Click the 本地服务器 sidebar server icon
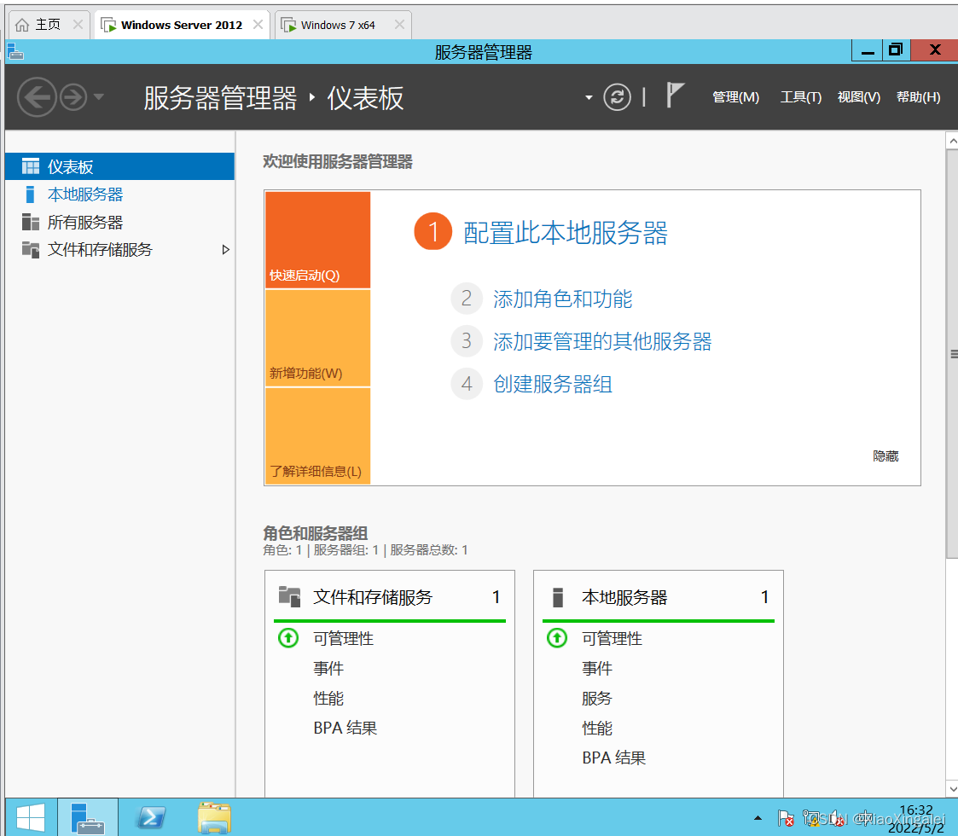 pos(30,194)
